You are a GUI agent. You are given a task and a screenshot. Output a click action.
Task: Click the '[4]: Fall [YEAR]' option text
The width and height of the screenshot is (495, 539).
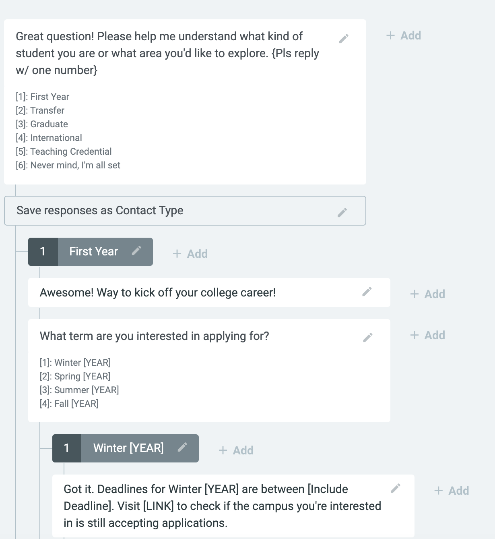pos(69,404)
